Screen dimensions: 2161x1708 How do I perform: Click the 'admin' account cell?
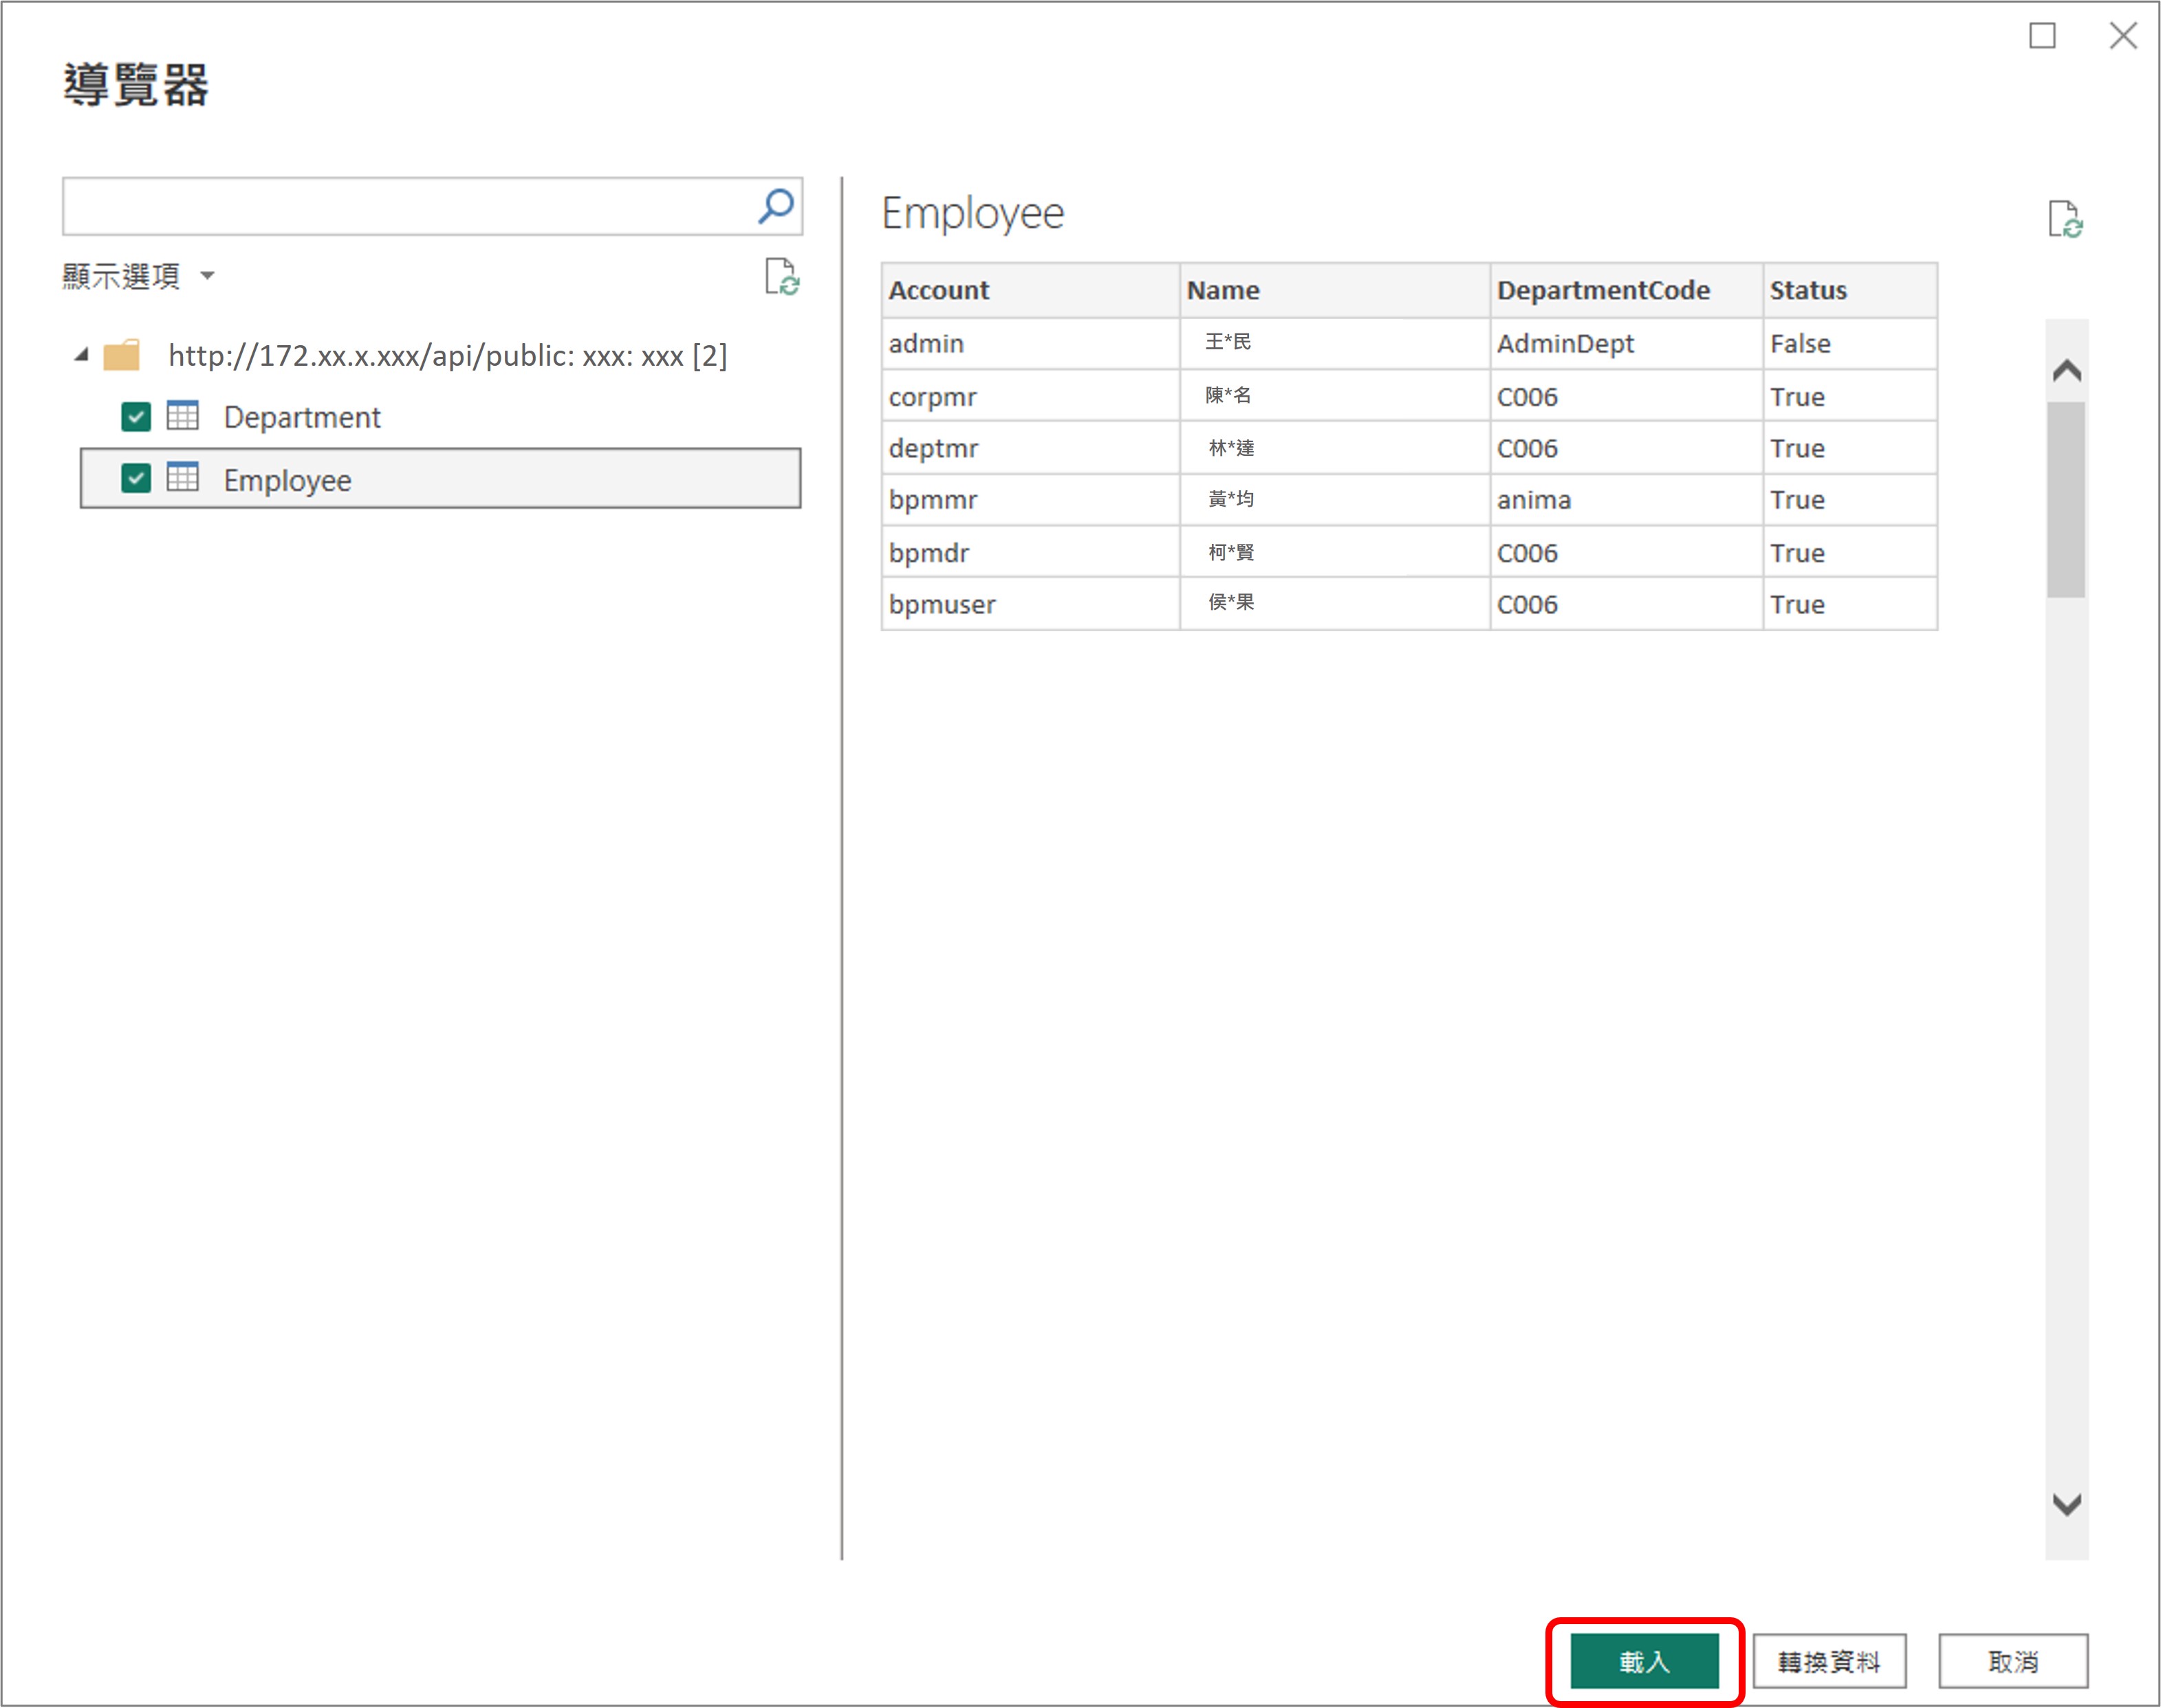click(x=1031, y=343)
